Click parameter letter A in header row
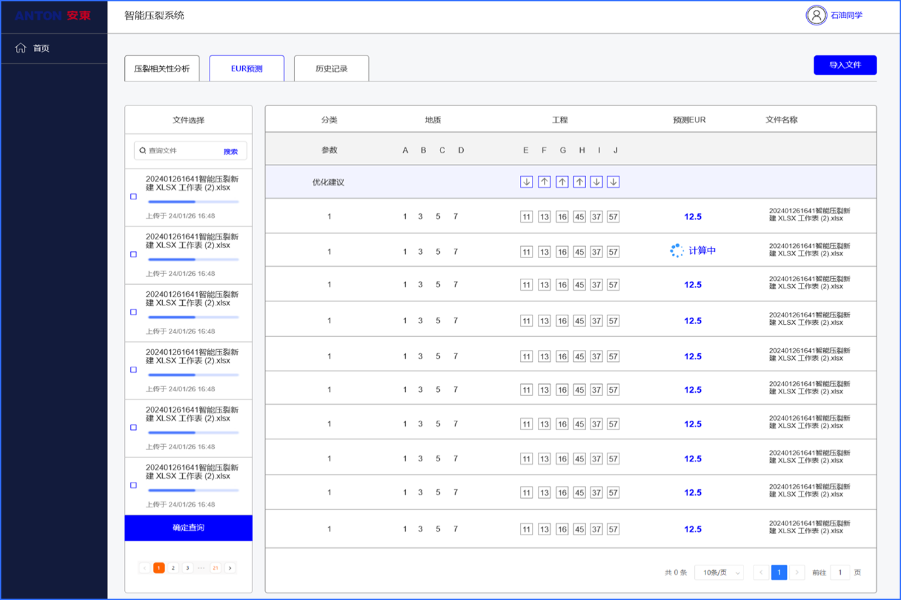Screen dimensions: 901x600 coord(405,150)
